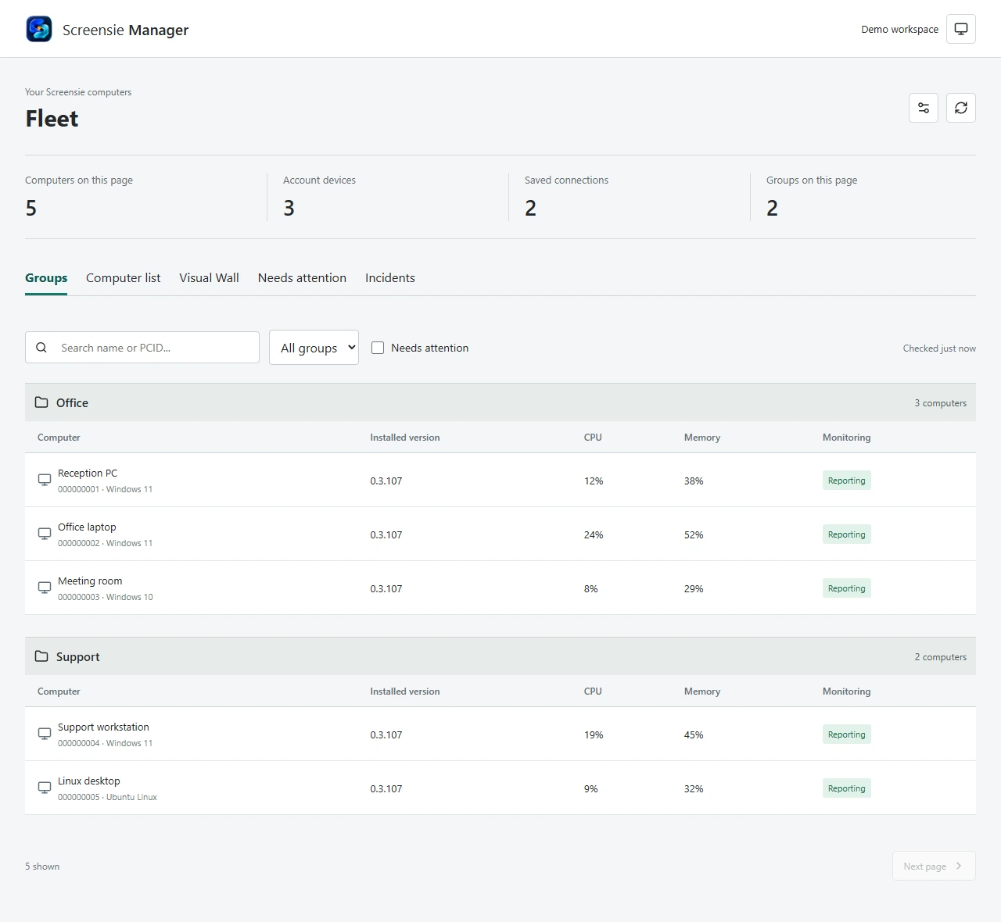This screenshot has width=1001, height=922.
Task: Switch to the Computer list tab
Action: point(124,278)
